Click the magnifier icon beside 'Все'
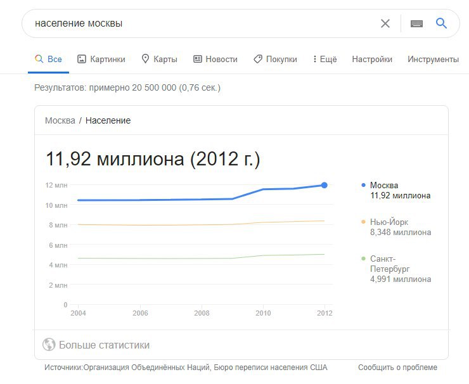The width and height of the screenshot is (469, 384). click(39, 59)
